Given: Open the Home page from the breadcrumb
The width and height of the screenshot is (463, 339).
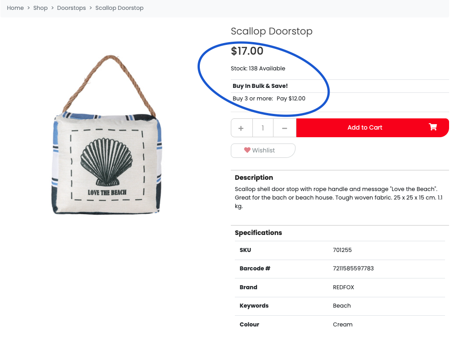Looking at the screenshot, I should tap(15, 8).
